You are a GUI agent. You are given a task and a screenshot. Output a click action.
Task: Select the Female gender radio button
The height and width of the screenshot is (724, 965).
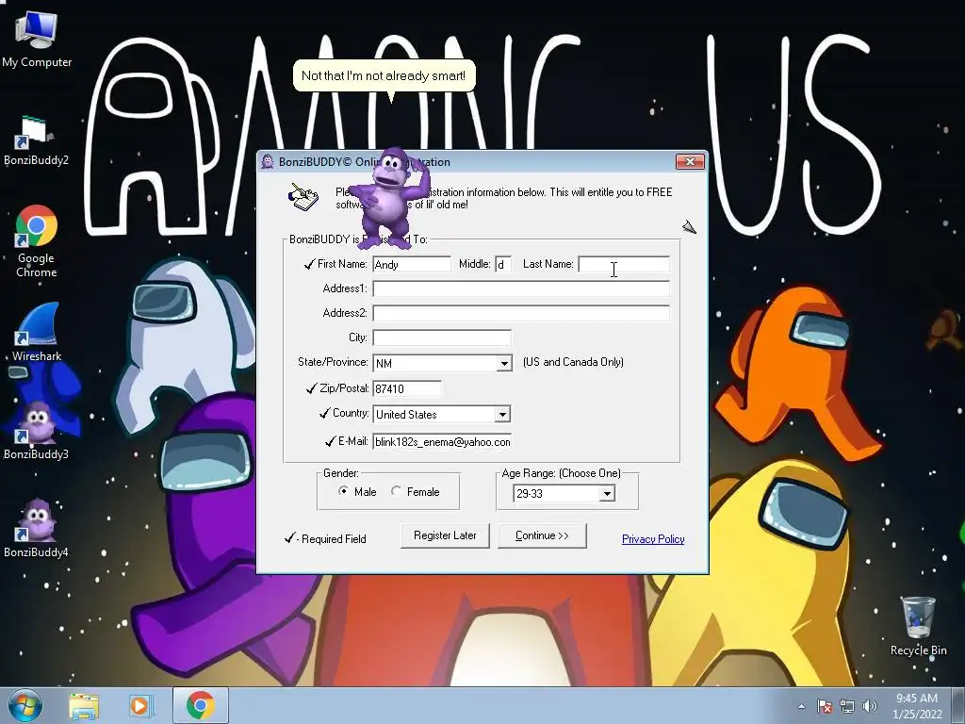point(396,491)
